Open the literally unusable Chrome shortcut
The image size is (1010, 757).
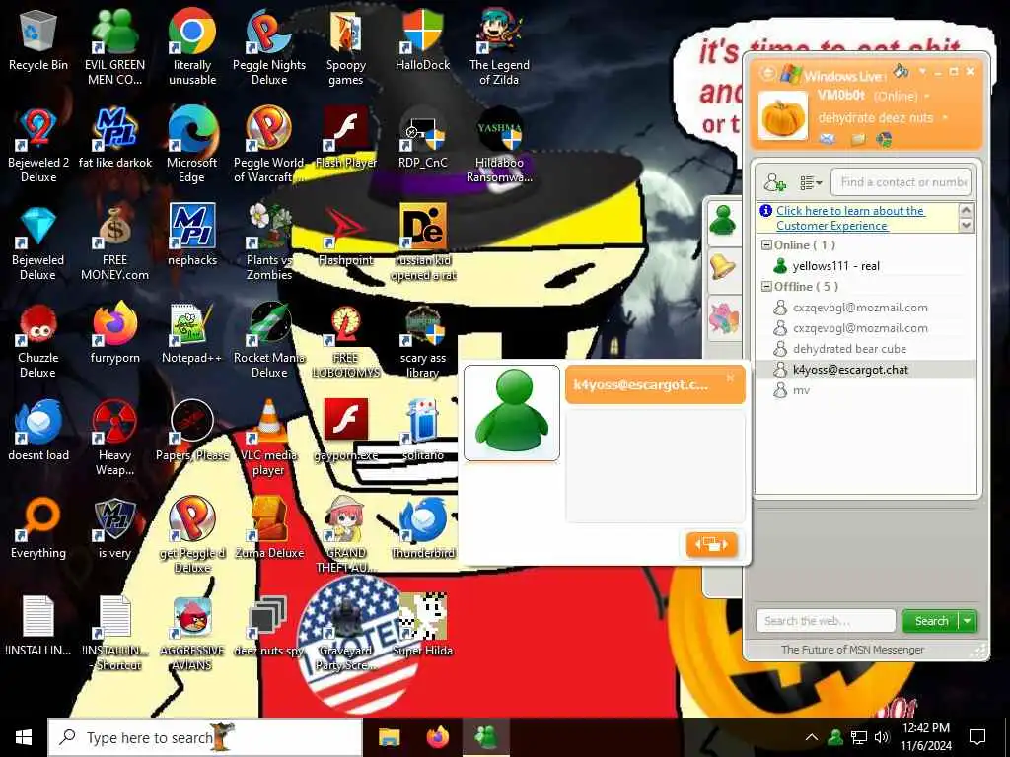[192, 47]
